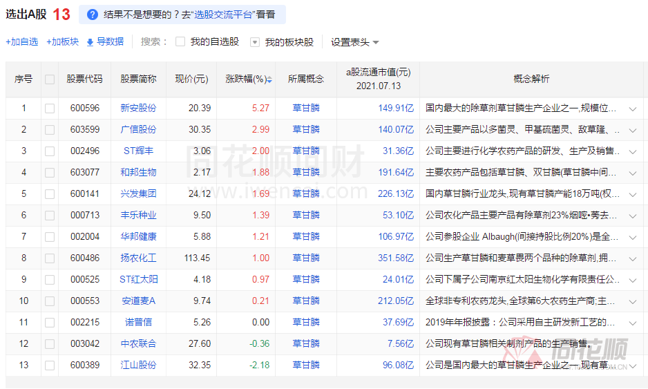Open stock link 新安股份
This screenshot has height=389, width=648.
(138, 108)
